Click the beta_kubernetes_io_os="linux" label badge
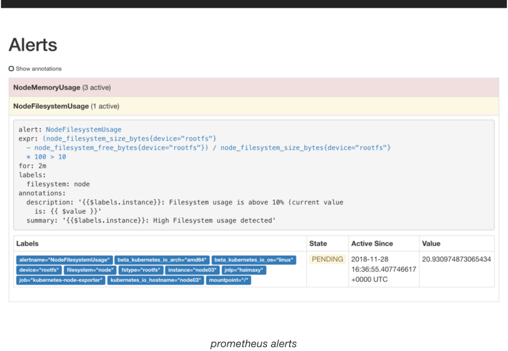The image size is (508, 351). 254,260
